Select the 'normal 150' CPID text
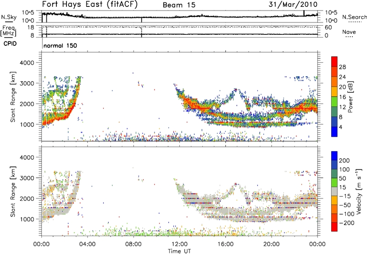Viewport: 367px width, 254px height. tap(60, 45)
